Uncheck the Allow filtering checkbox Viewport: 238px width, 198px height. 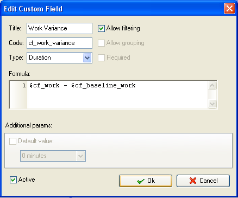[x=101, y=29]
